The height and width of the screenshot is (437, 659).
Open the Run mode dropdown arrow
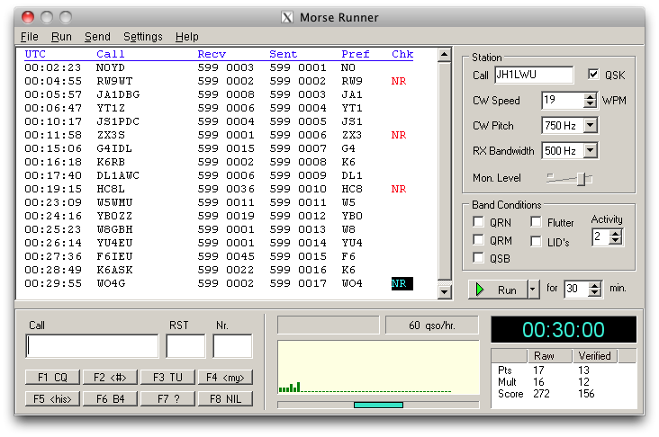point(533,290)
